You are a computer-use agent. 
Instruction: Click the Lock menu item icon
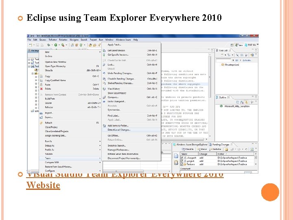(104, 65)
